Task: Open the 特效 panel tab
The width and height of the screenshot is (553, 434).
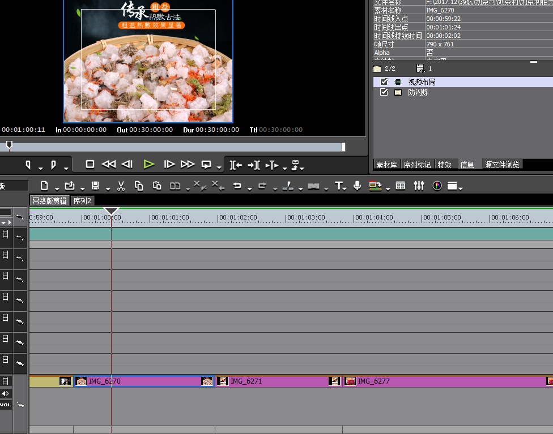Action: [445, 165]
